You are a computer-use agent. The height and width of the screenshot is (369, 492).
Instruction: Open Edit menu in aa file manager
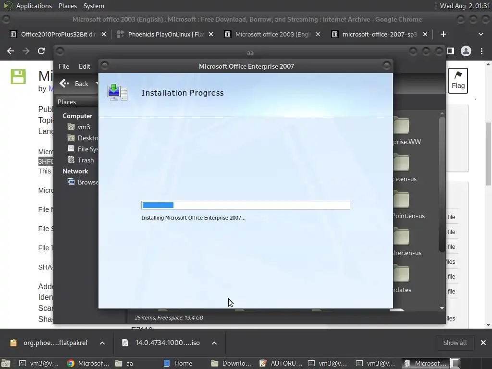[84, 66]
